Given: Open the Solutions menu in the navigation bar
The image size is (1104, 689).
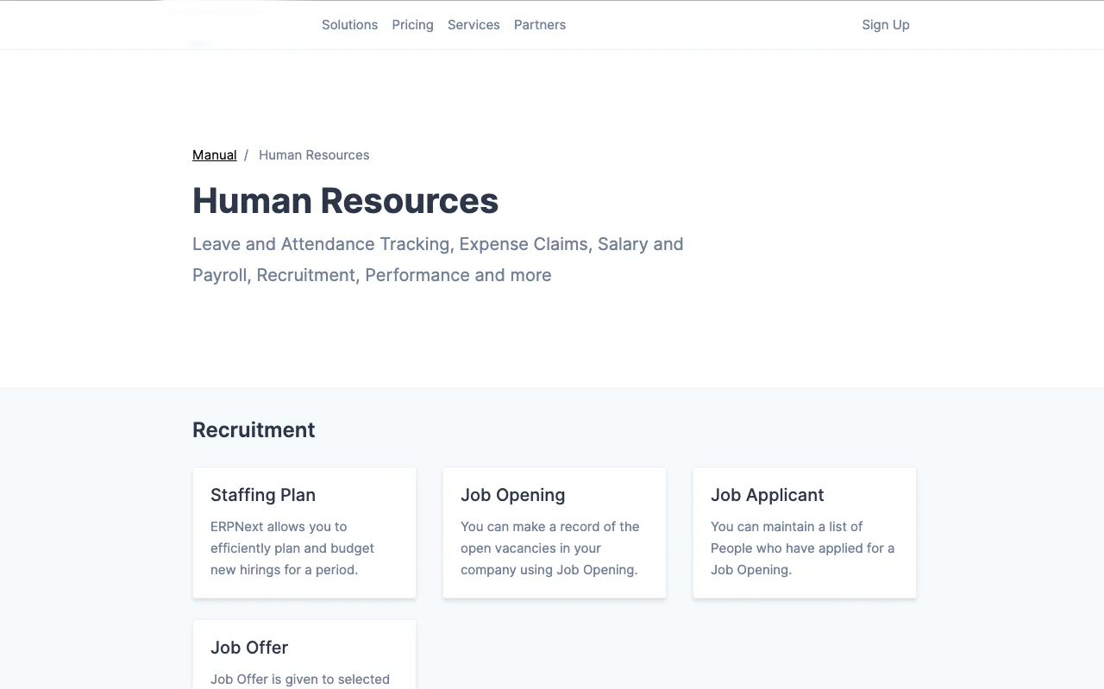Looking at the screenshot, I should [x=349, y=24].
